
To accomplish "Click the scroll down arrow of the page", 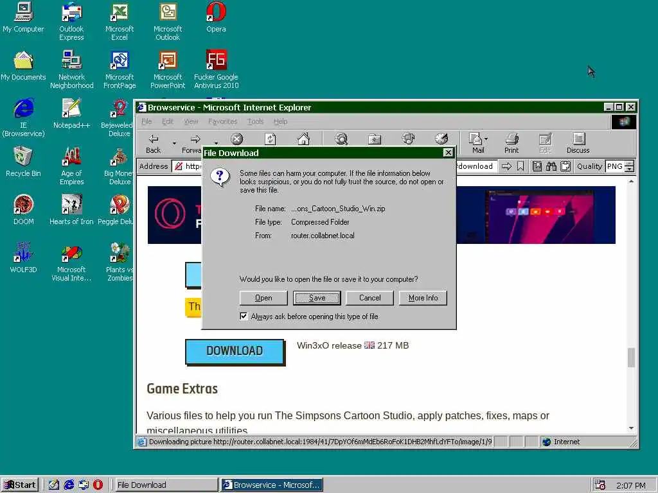I will [631, 428].
